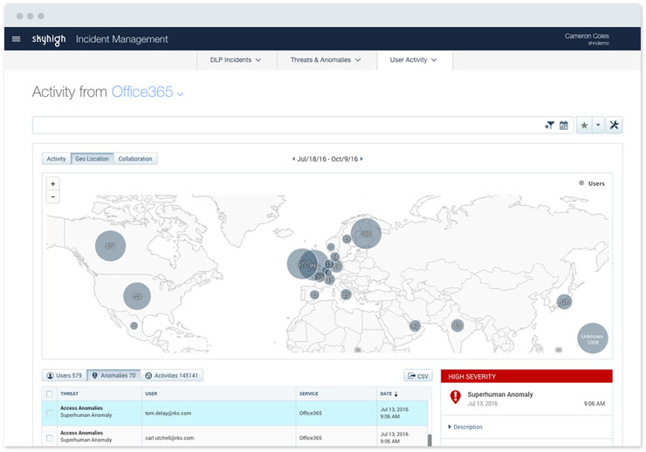Check the tom.delay@rks.com row checkbox
Viewport: 646px width, 452px height.
click(x=50, y=413)
